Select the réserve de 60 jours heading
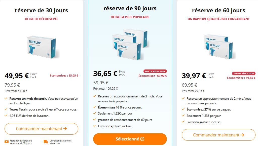The width and height of the screenshot is (258, 146). click(218, 10)
